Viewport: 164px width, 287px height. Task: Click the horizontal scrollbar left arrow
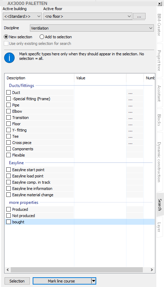tap(8, 270)
